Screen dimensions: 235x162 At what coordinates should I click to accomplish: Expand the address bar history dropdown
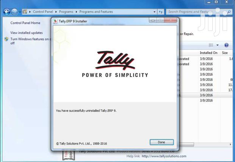(x=154, y=12)
